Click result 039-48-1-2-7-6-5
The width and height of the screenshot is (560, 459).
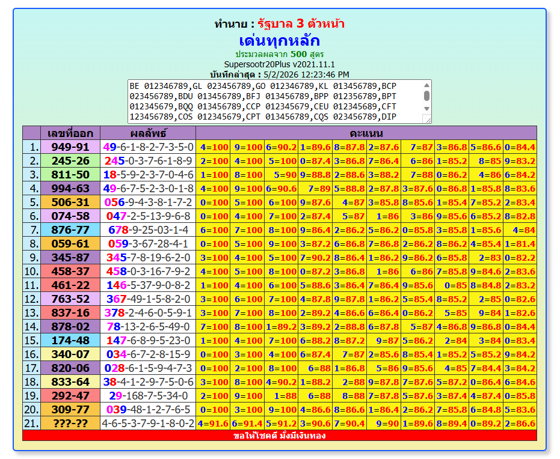[148, 409]
